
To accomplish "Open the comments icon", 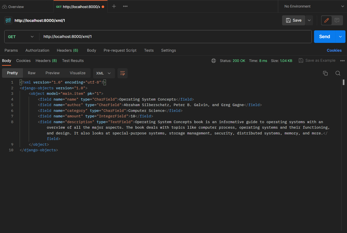I will pos(337,20).
